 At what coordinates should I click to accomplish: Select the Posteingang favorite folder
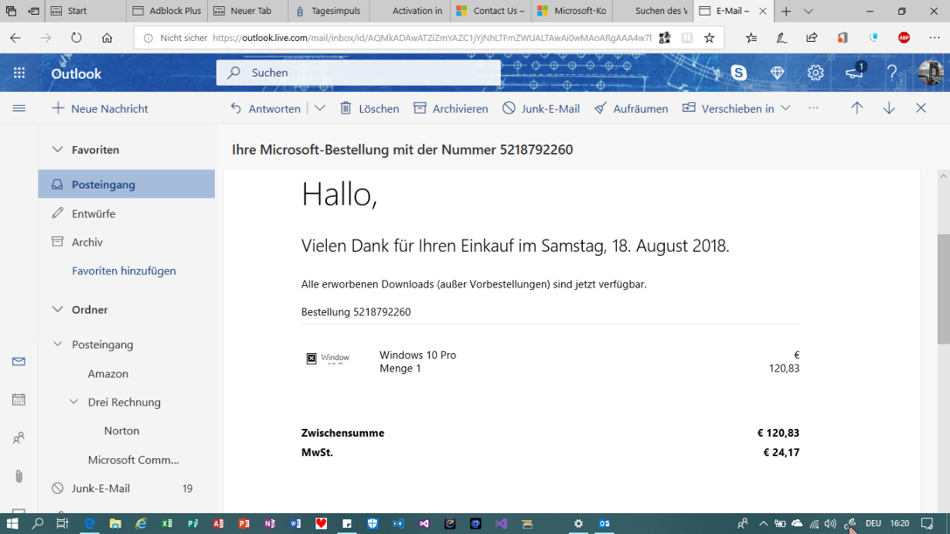[127, 184]
